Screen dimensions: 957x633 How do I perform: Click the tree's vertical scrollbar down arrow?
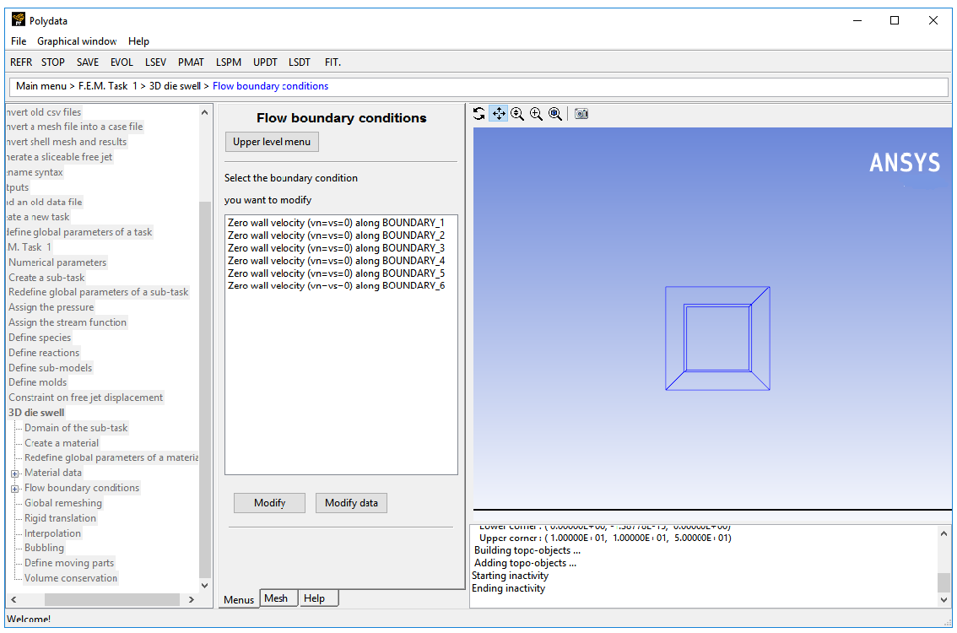204,586
